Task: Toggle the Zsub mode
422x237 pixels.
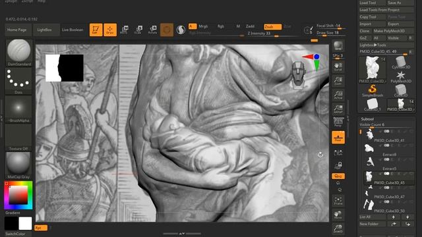Action: [x=272, y=26]
